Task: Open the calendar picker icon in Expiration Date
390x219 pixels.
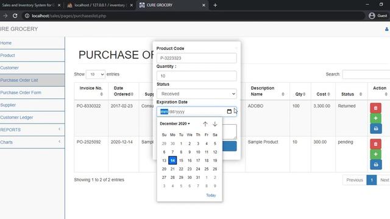Action: click(229, 111)
